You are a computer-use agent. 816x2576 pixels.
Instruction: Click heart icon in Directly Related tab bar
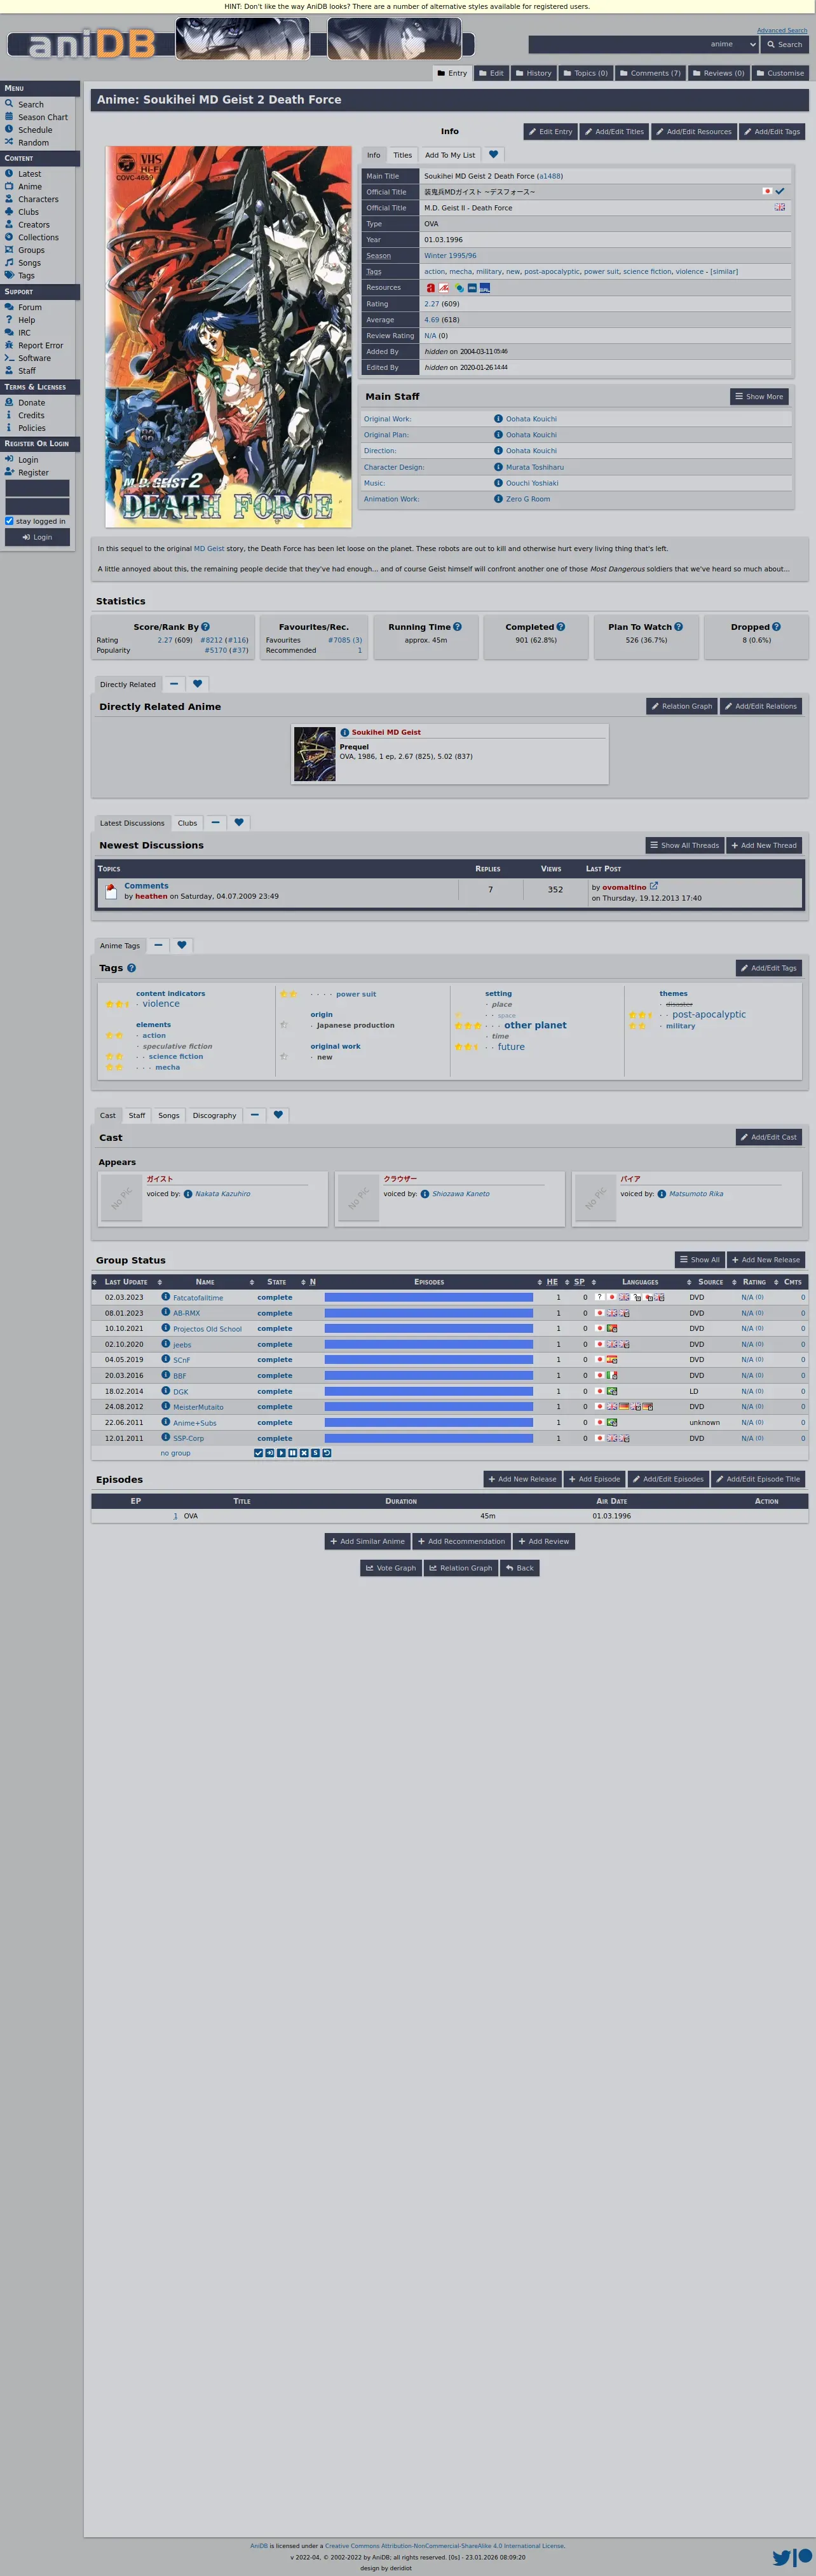point(197,684)
